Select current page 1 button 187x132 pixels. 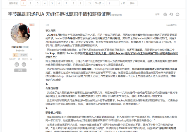tap(23, 3)
